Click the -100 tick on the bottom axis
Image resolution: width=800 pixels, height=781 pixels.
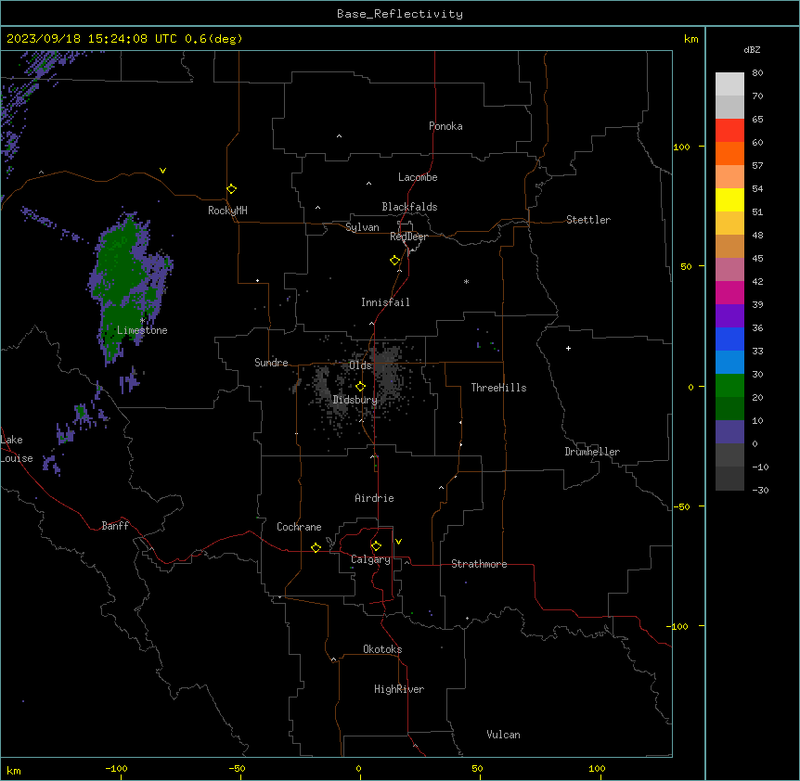(116, 768)
